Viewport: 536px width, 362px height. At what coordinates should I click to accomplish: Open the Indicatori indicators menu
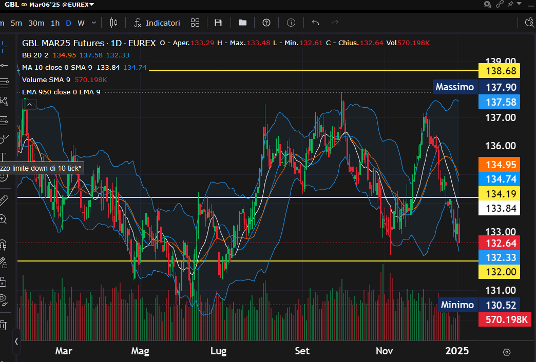pyautogui.click(x=157, y=23)
